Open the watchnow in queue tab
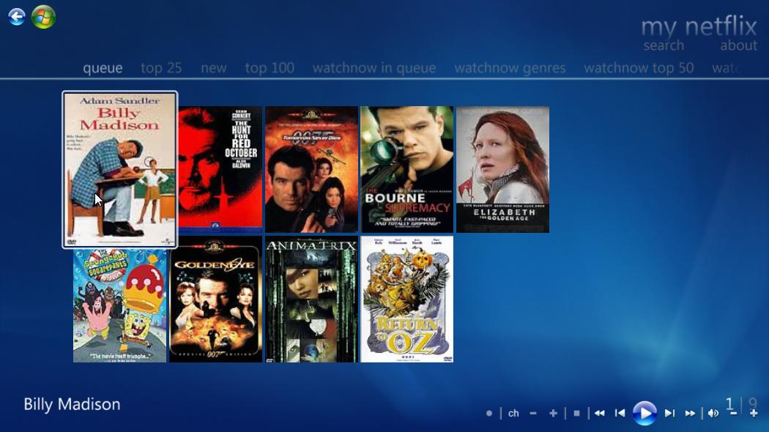The width and height of the screenshot is (769, 432). coord(374,67)
